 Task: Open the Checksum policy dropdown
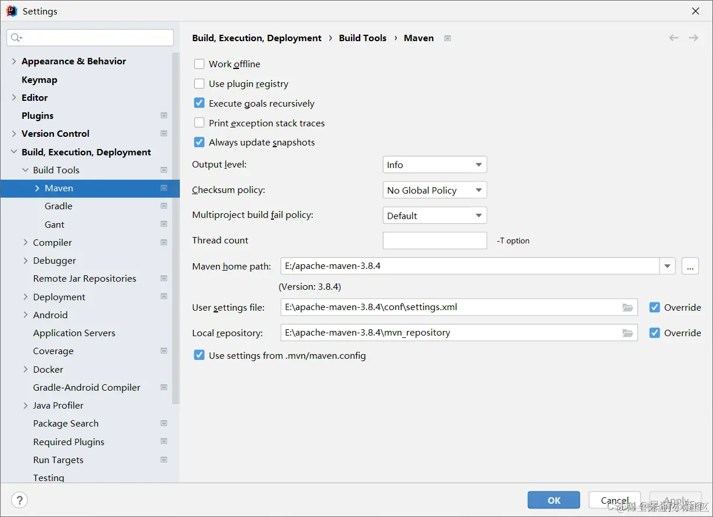click(x=435, y=190)
